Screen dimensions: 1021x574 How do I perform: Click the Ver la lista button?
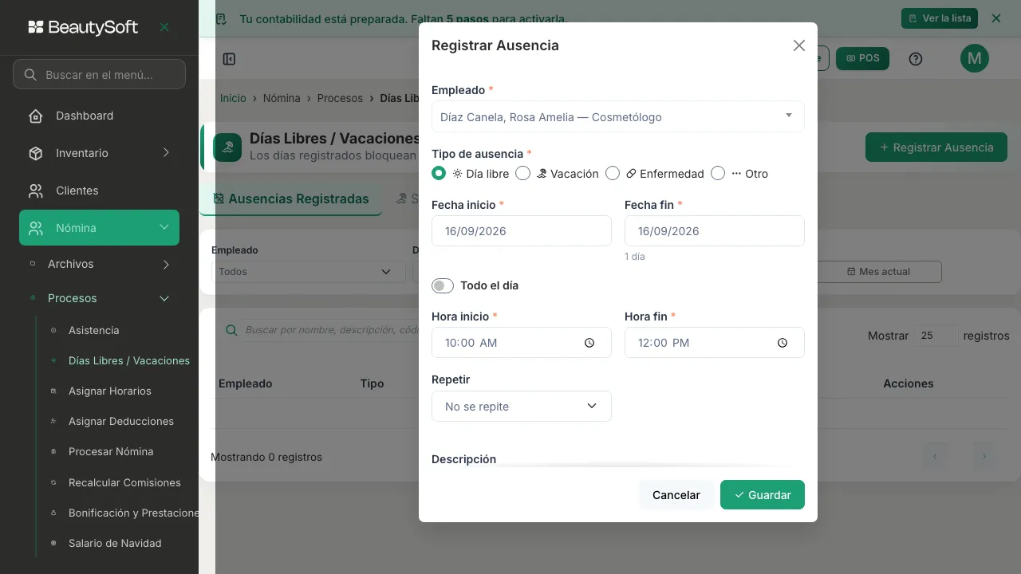coord(940,18)
